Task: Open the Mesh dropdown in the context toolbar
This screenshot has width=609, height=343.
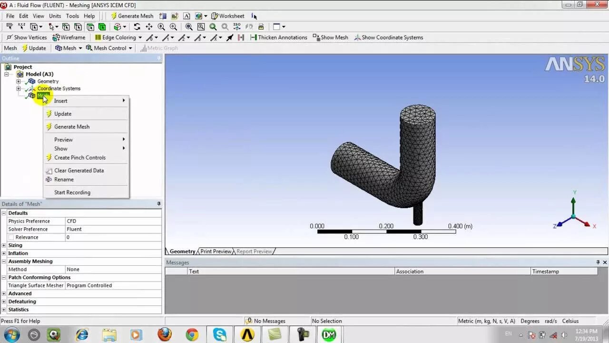Action: click(69, 48)
